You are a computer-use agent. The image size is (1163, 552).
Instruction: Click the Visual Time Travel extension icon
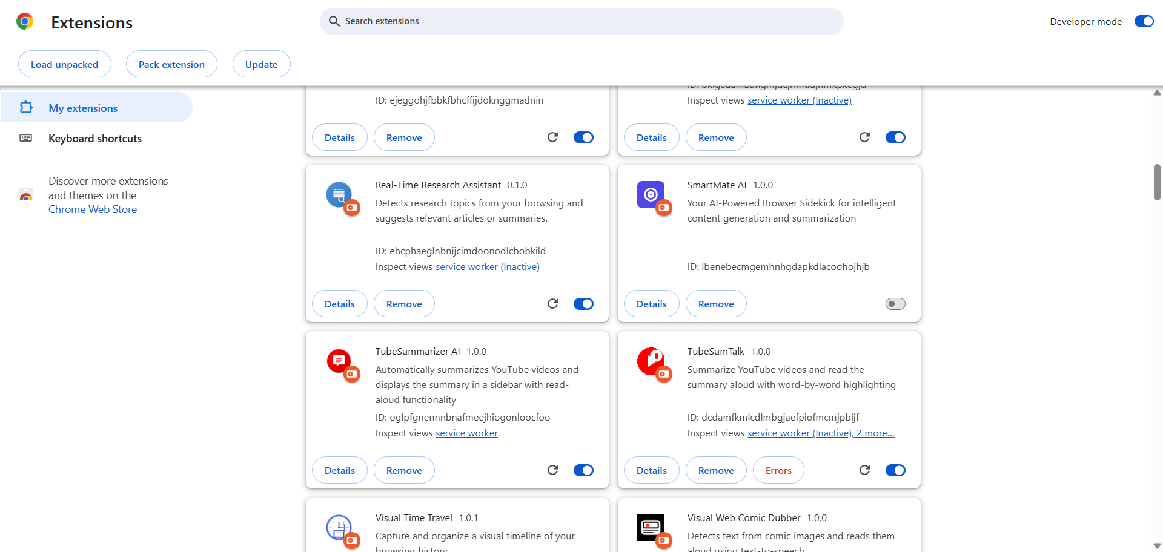[x=339, y=528]
